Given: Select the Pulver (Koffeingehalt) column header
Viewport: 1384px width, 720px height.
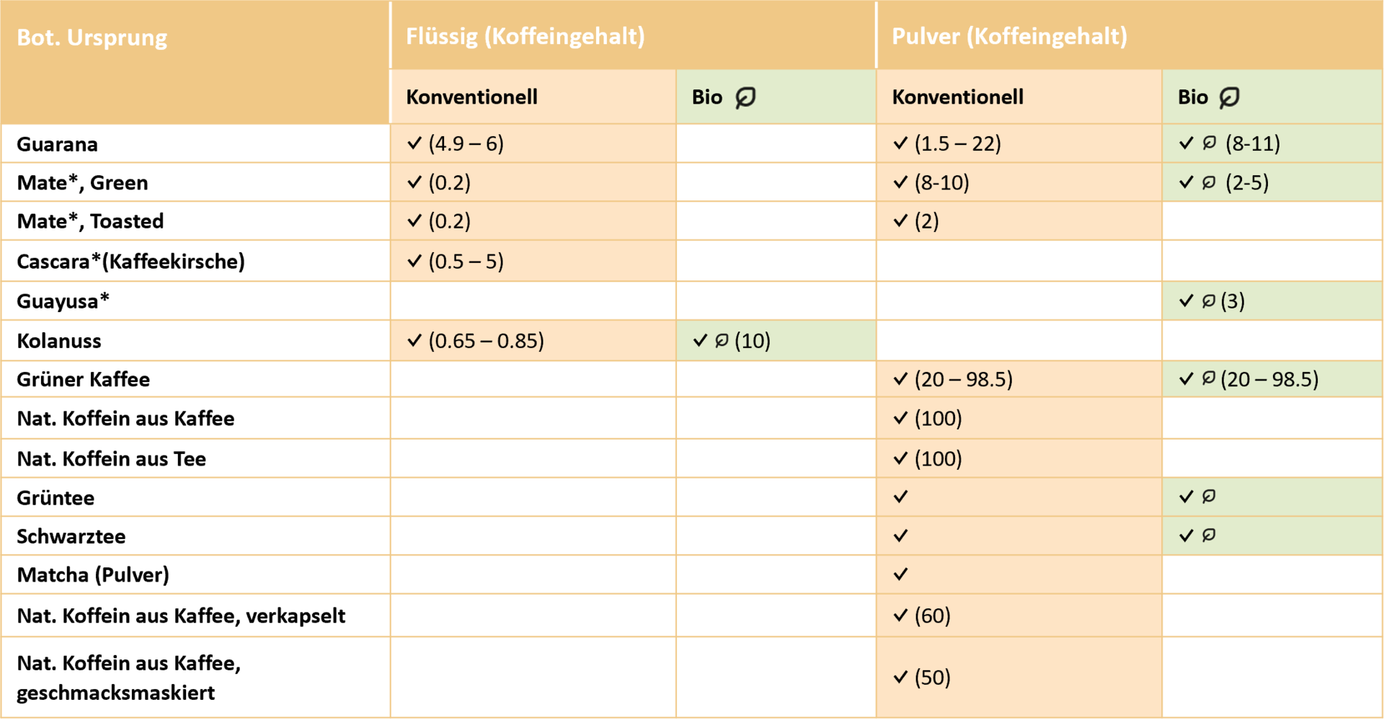Looking at the screenshot, I should [1009, 36].
